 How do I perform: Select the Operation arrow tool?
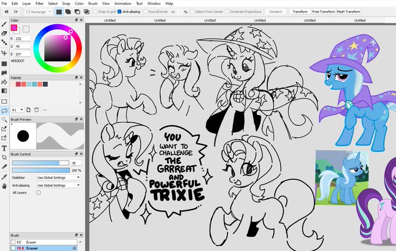point(4,157)
